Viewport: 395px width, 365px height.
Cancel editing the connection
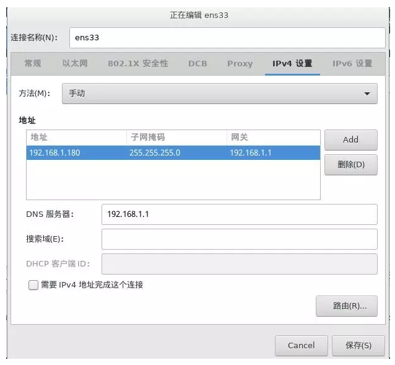pyautogui.click(x=301, y=345)
